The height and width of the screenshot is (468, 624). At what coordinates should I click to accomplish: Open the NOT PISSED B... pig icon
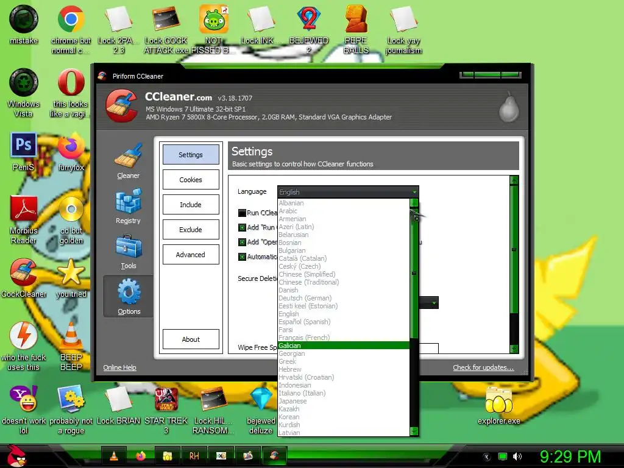214,30
